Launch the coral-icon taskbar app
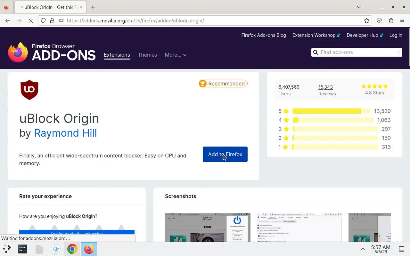The height and width of the screenshot is (256, 410). tap(56, 249)
